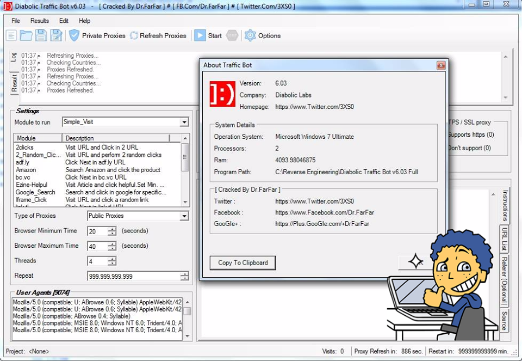Click the Repeat value field
The height and width of the screenshot is (361, 522).
click(134, 276)
